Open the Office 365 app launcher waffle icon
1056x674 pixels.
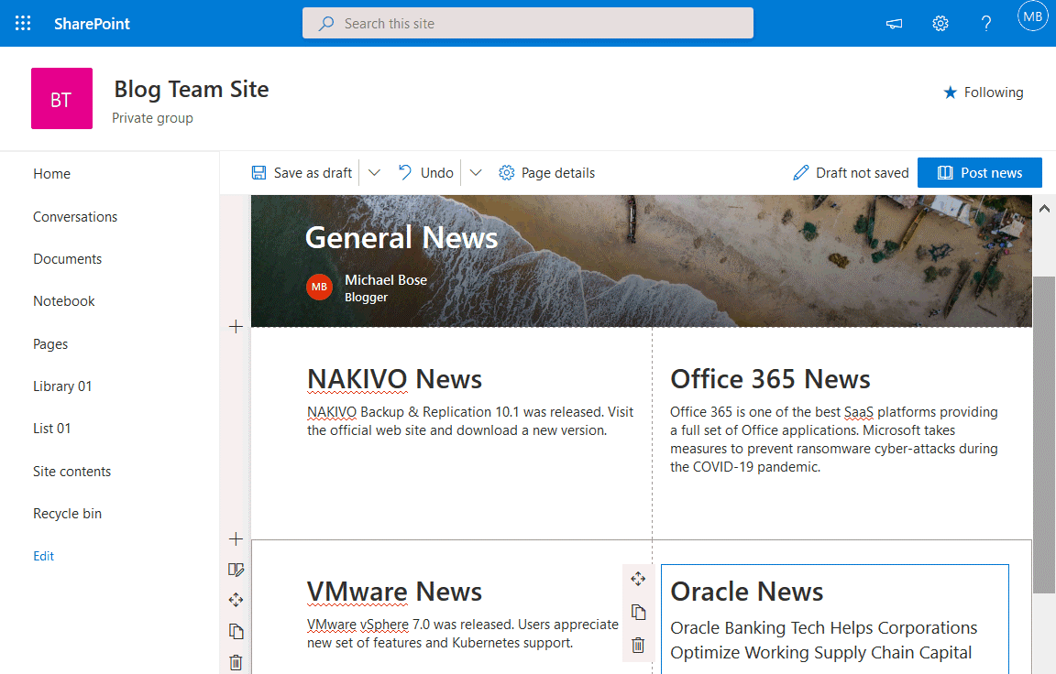click(x=23, y=23)
